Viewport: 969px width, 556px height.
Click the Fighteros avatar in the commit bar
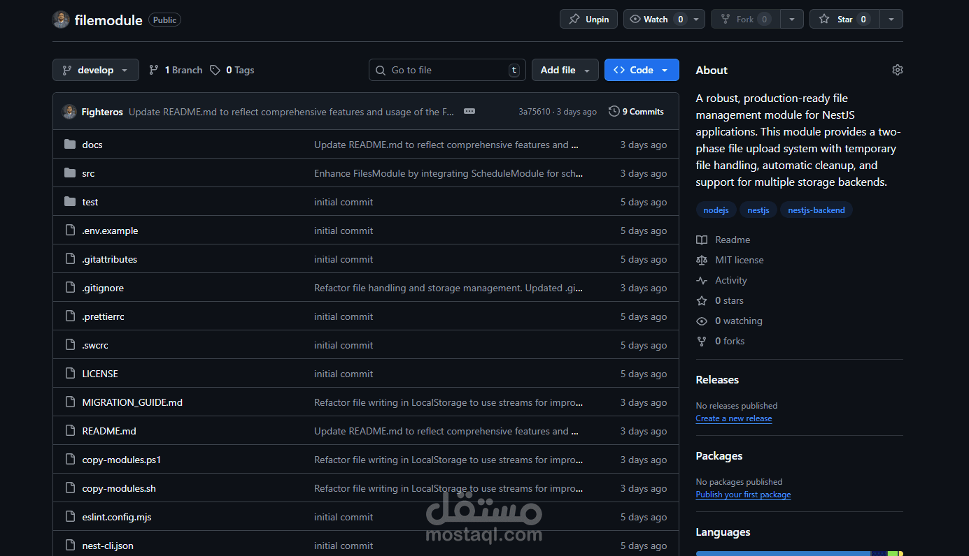pos(69,111)
